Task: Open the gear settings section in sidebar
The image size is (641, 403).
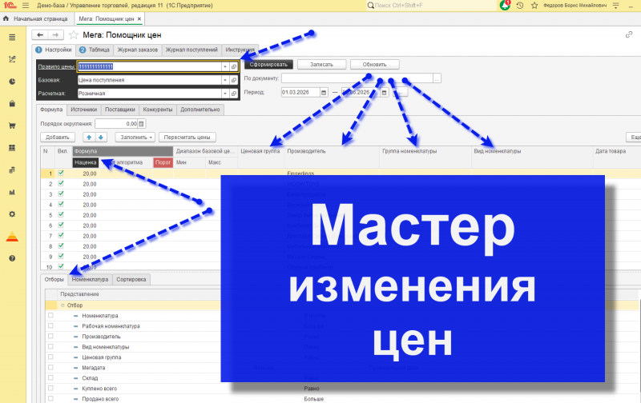Action: coord(12,214)
